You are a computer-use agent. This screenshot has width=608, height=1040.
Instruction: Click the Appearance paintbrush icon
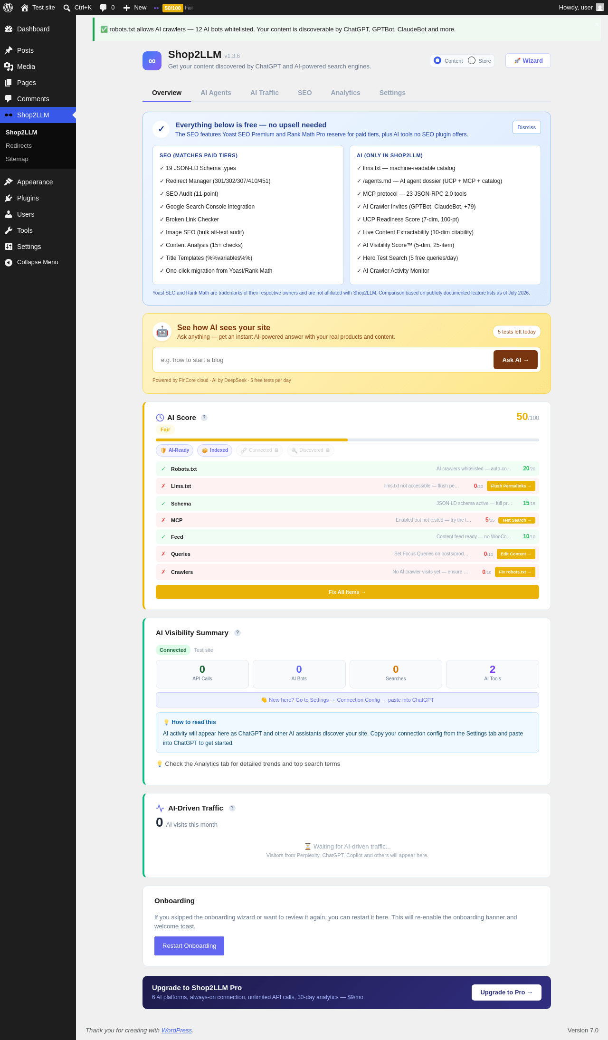[9, 182]
